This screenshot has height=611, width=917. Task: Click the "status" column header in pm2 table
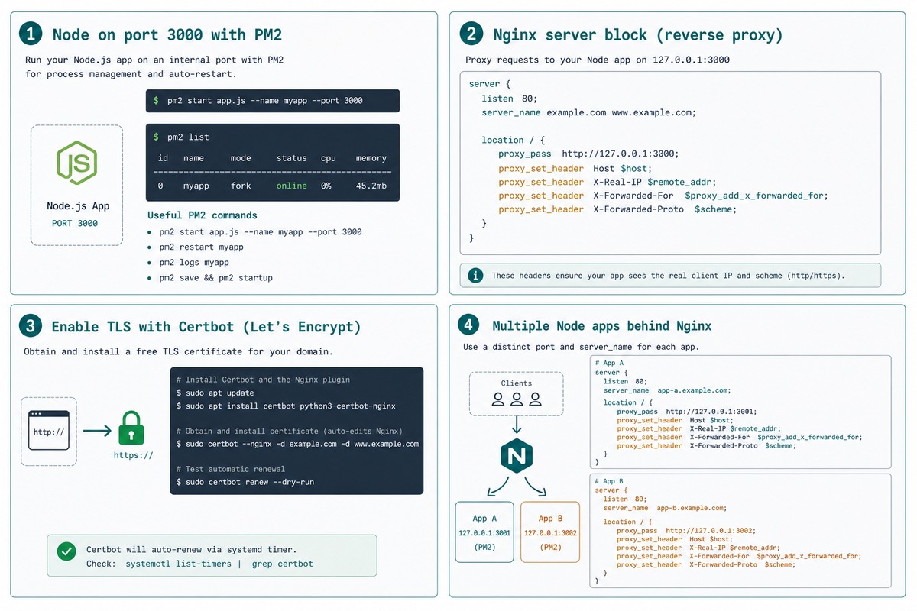(x=292, y=158)
